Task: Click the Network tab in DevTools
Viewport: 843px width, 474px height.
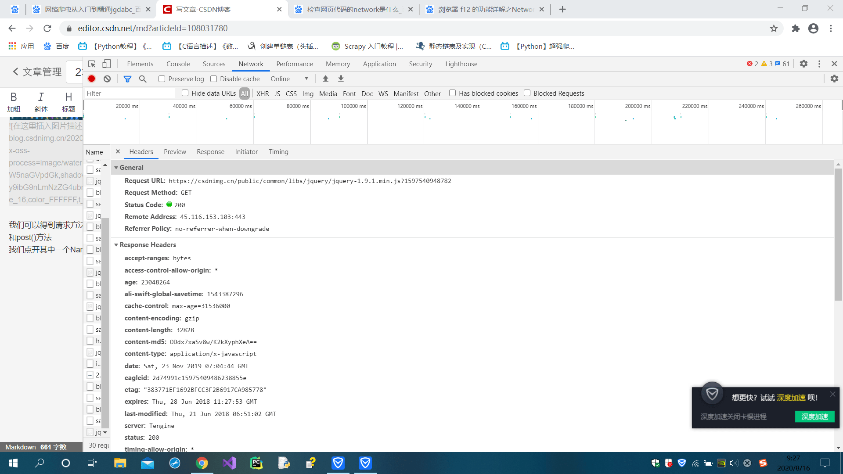Action: pos(251,64)
